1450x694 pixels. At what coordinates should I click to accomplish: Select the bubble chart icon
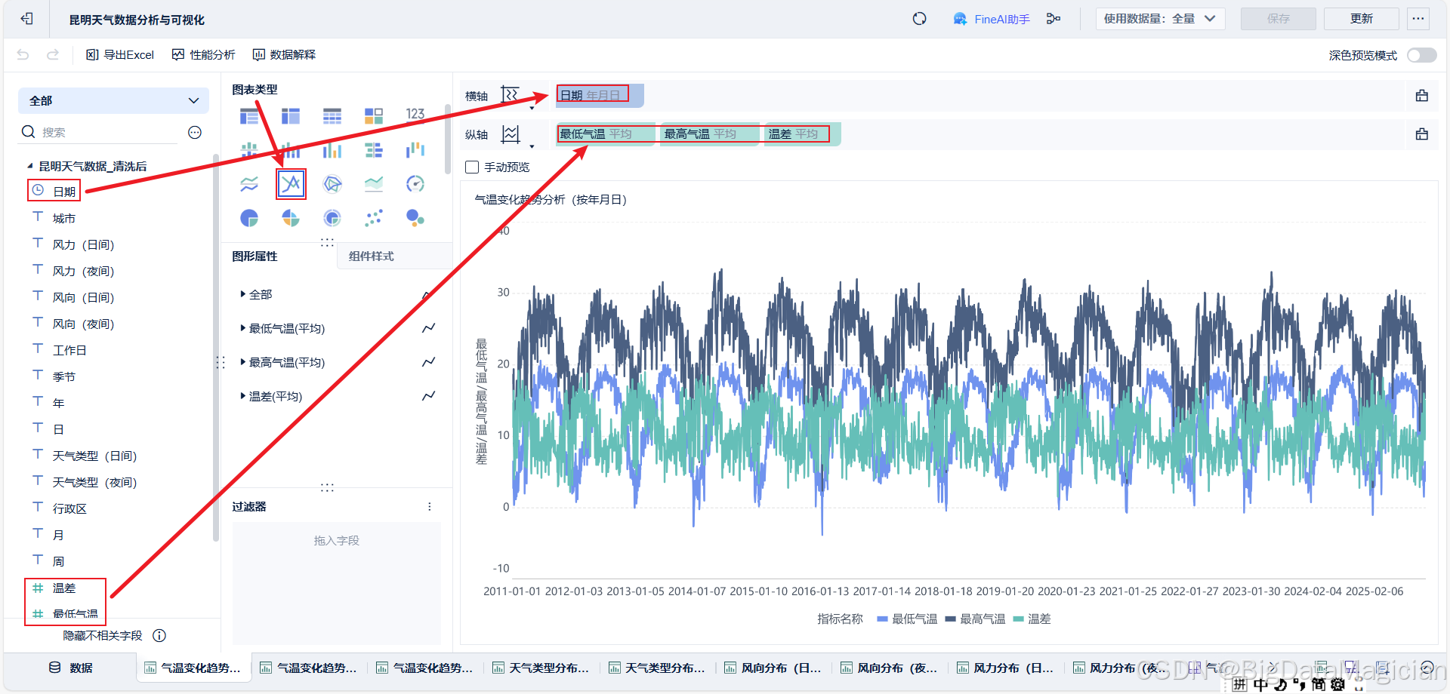(x=415, y=218)
